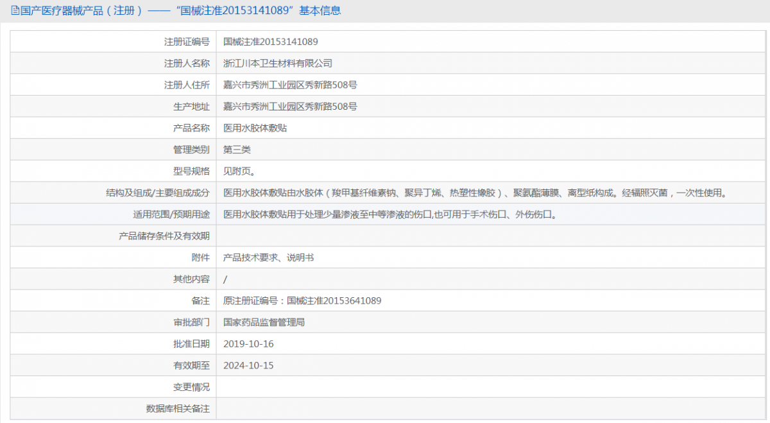The image size is (770, 423).
Task: Select the composition description starting 医用水胶体敷贴由水胶体
Action: pos(474,193)
